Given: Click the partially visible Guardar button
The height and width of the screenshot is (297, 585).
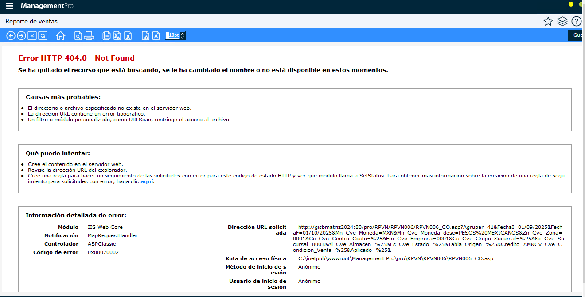Looking at the screenshot, I should click(x=577, y=35).
